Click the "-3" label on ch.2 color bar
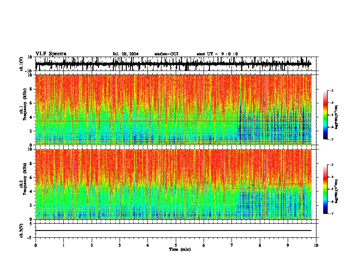Viewport: 356px width, 275px height. (332, 165)
